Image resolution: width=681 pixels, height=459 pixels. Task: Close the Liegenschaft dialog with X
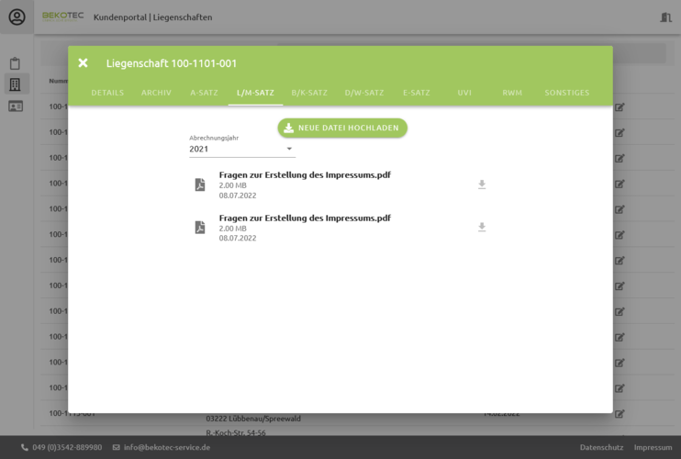tap(83, 63)
